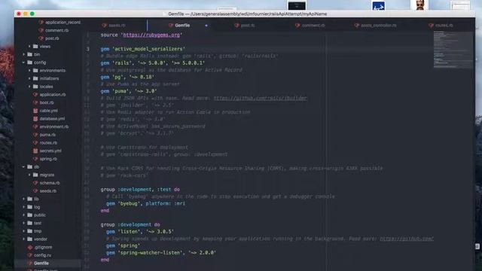Click the blue app icon at top

click(378, 6)
